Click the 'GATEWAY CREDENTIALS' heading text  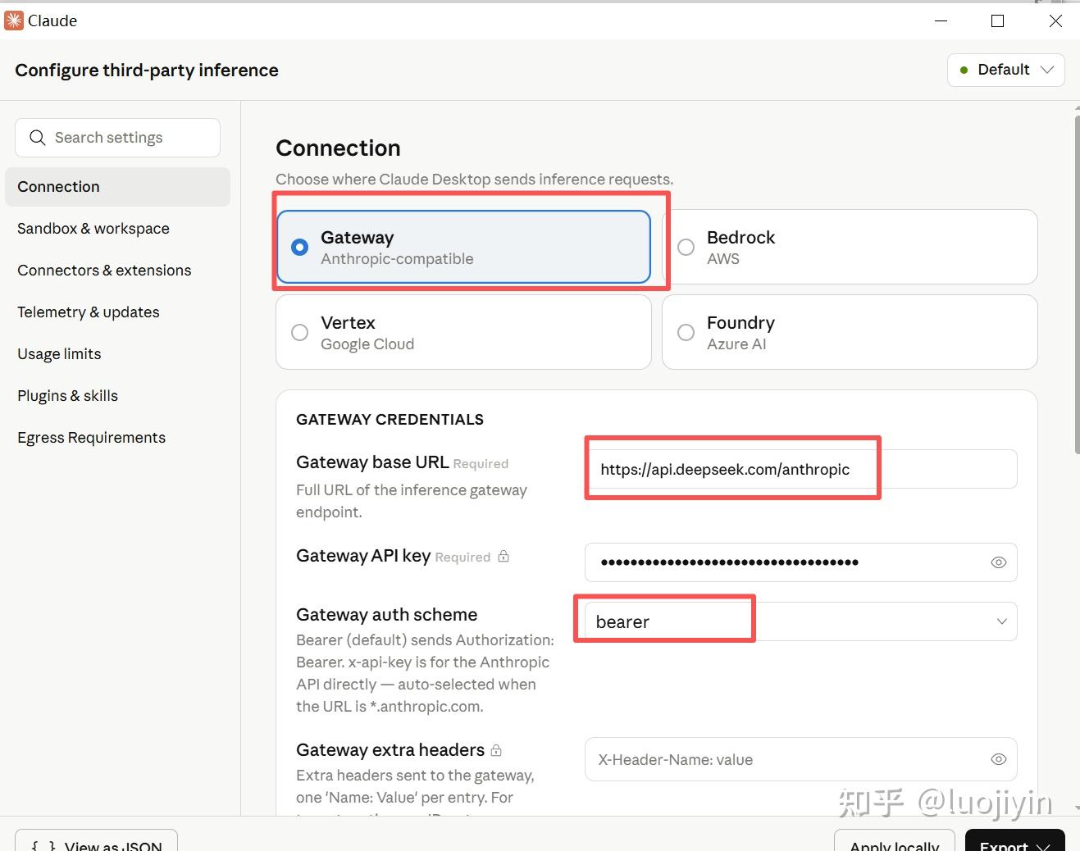click(390, 420)
